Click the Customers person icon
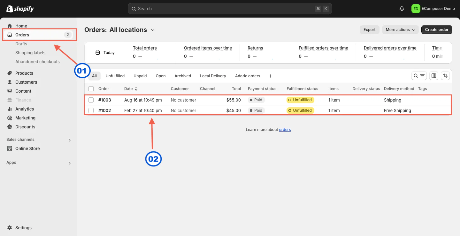 (10, 82)
